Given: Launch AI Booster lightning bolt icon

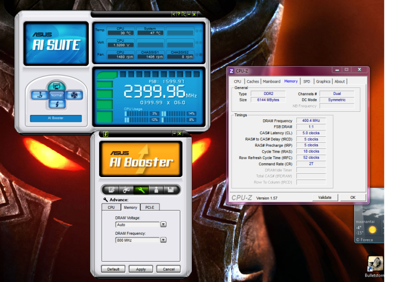Looking at the screenshot, I should (x=57, y=104).
